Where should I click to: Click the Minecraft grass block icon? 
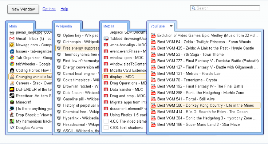pos(12,102)
